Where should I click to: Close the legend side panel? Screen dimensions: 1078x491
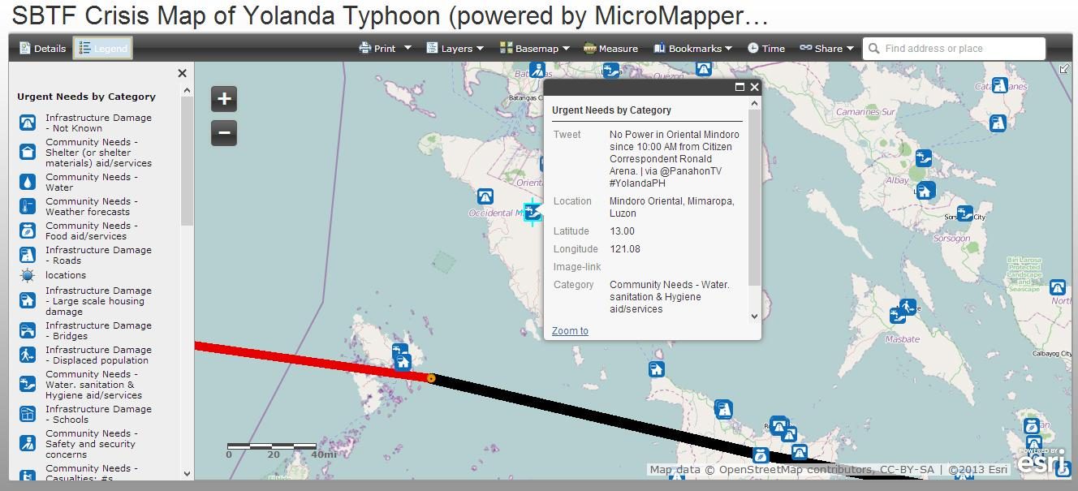click(x=182, y=73)
